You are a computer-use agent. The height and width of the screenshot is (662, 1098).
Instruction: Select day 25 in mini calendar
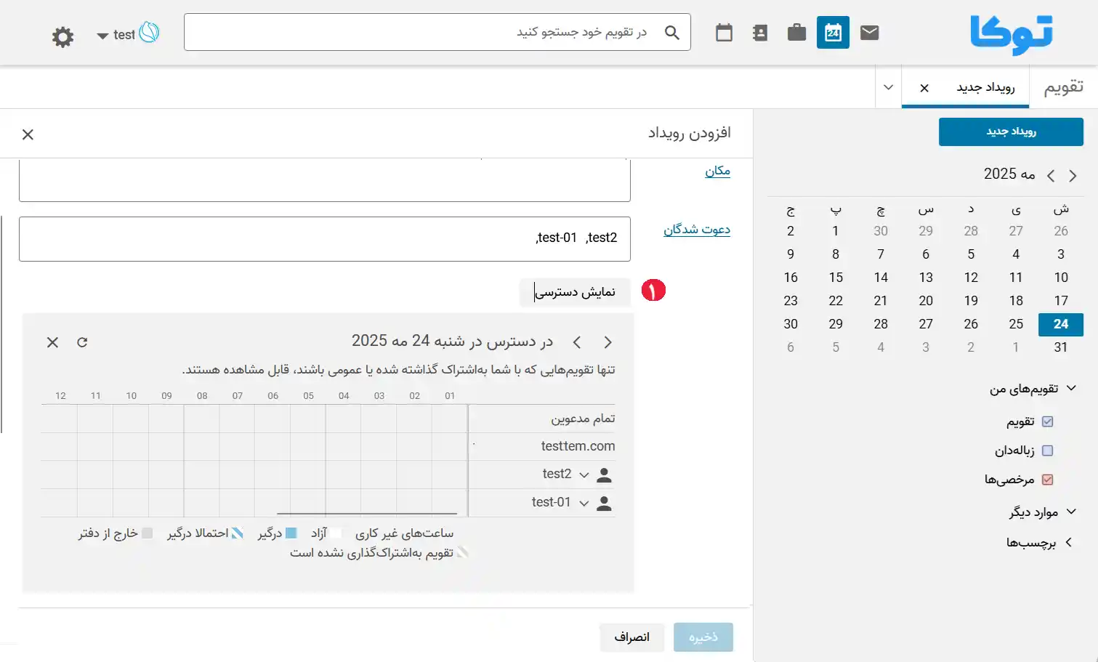coord(1016,324)
